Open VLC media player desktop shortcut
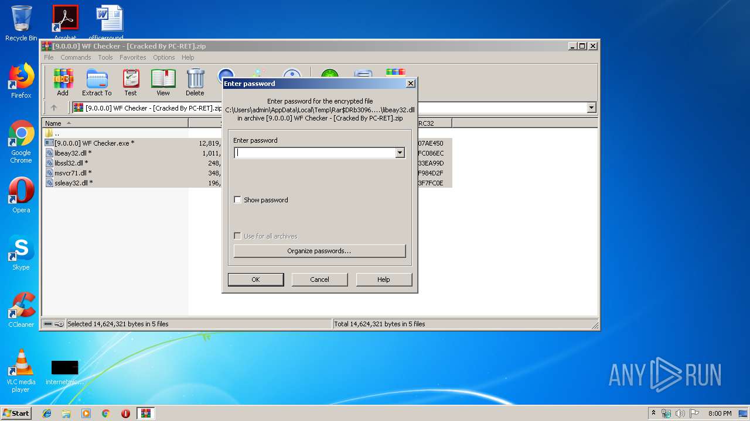Screen dimensions: 750x421 click(x=21, y=371)
